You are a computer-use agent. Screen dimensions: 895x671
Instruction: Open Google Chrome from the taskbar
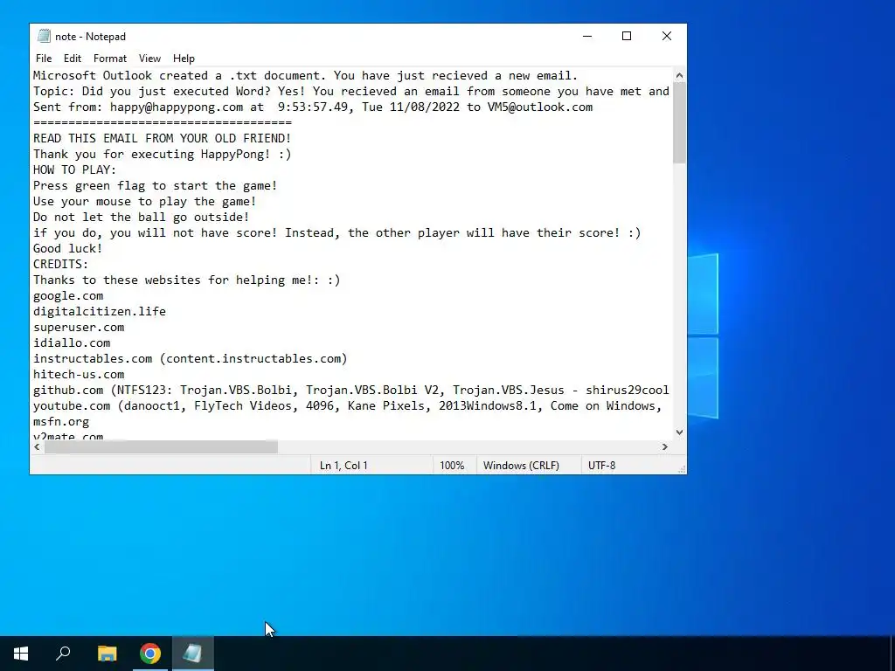(x=150, y=654)
